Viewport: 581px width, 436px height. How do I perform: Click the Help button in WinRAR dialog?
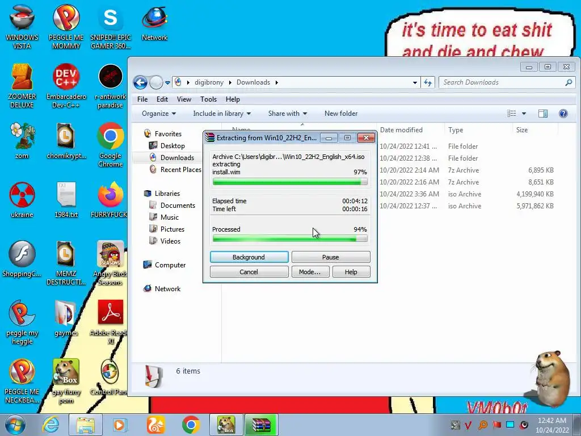tap(351, 272)
